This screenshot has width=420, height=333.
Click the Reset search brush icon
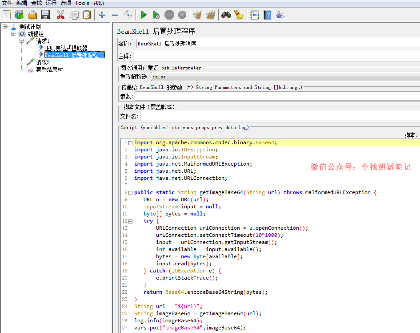(x=239, y=15)
